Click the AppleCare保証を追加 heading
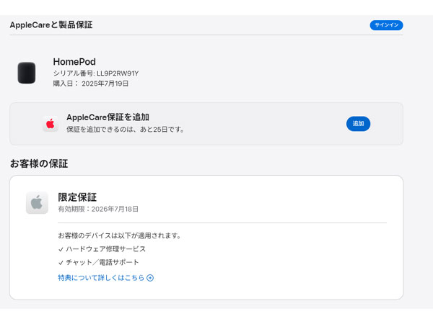 click(108, 117)
